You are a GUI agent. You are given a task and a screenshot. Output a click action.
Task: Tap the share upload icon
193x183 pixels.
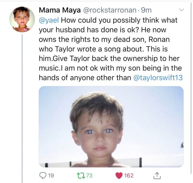[157, 175]
